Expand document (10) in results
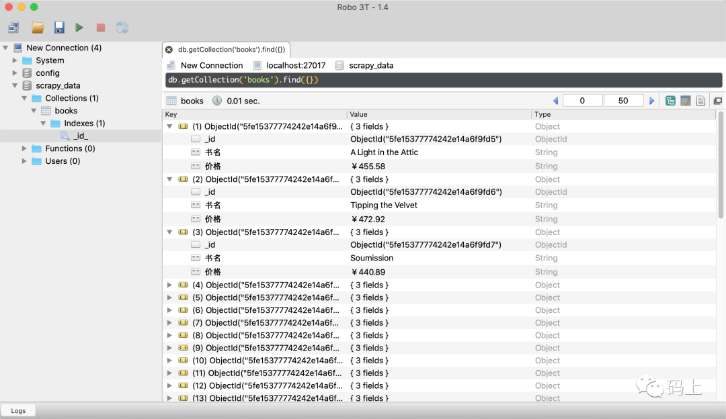Image resolution: width=726 pixels, height=419 pixels. [169, 361]
